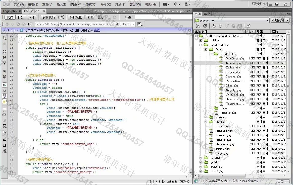Open 帮助(H) menu

[151, 4]
